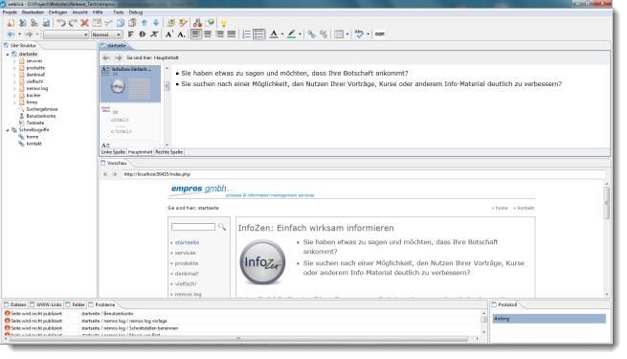Click the text color A swatch

click(x=274, y=34)
